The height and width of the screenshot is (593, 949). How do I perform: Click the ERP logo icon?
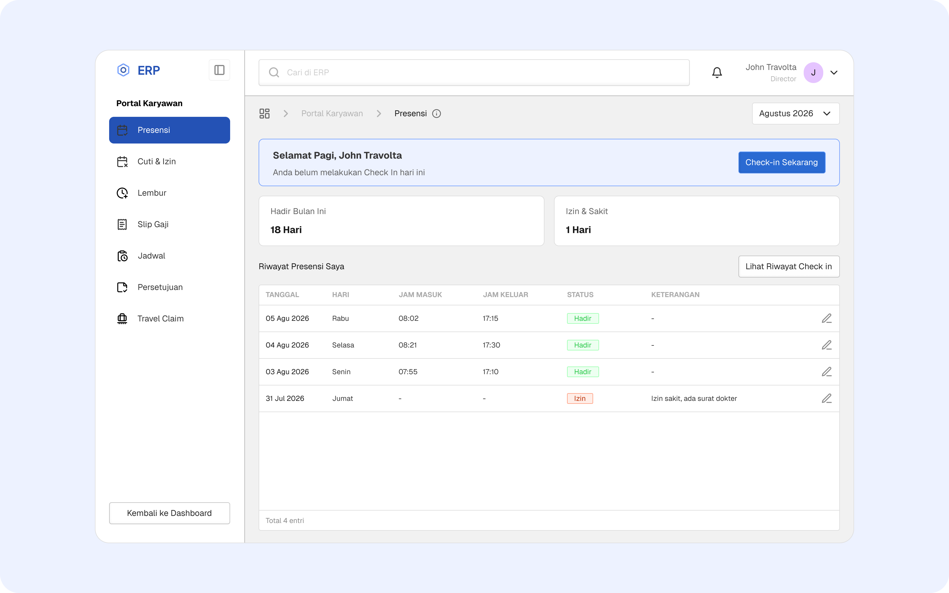click(123, 70)
